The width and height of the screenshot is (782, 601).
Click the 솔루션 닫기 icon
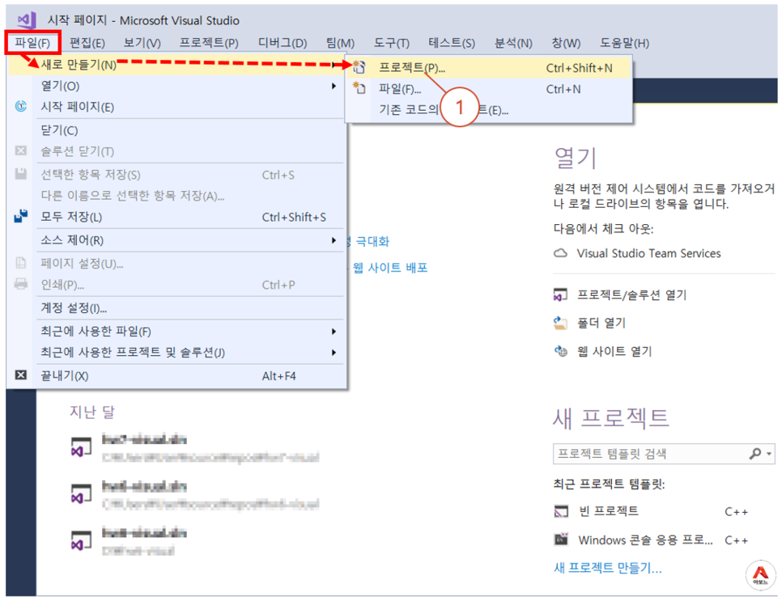20,150
